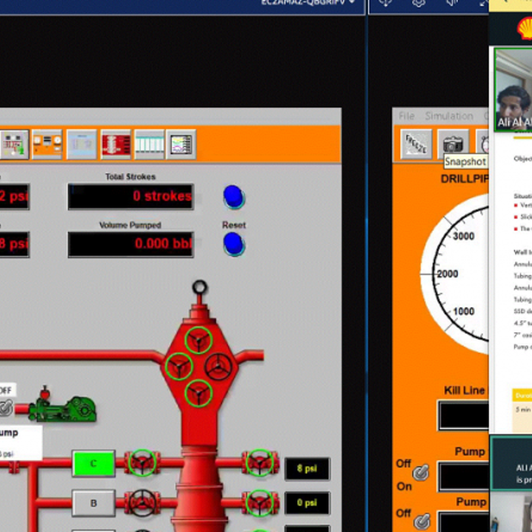Click the alarm clock timer icon
Viewport: 532px width, 532px height.
pyautogui.click(x=483, y=144)
